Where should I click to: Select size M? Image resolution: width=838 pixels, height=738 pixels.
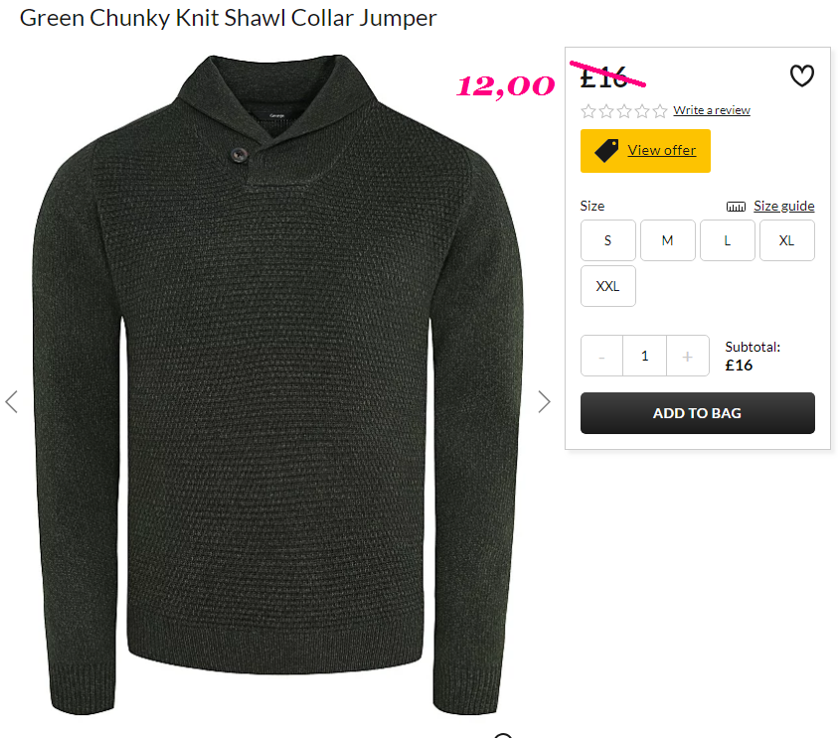pyautogui.click(x=667, y=240)
